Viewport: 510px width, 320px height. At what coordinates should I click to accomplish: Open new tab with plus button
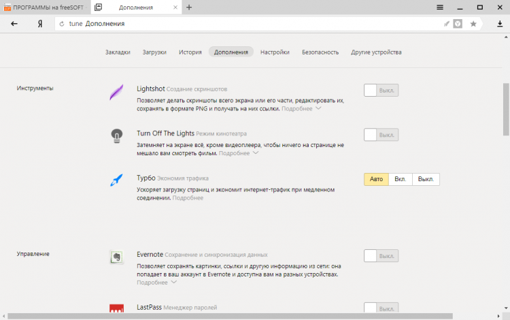click(x=189, y=7)
